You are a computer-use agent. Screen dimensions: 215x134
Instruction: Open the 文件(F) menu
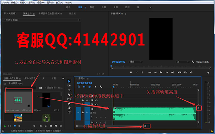(x=5, y=3)
